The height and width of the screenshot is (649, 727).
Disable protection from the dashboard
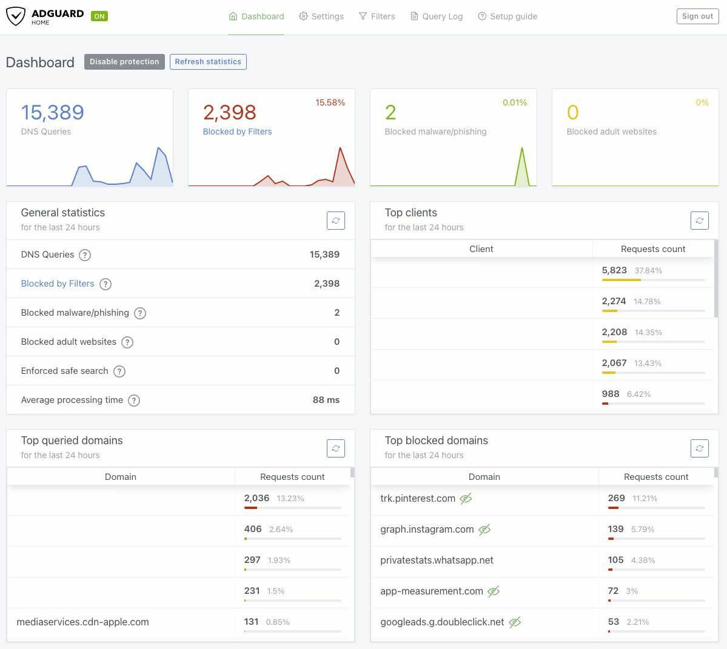tap(124, 62)
